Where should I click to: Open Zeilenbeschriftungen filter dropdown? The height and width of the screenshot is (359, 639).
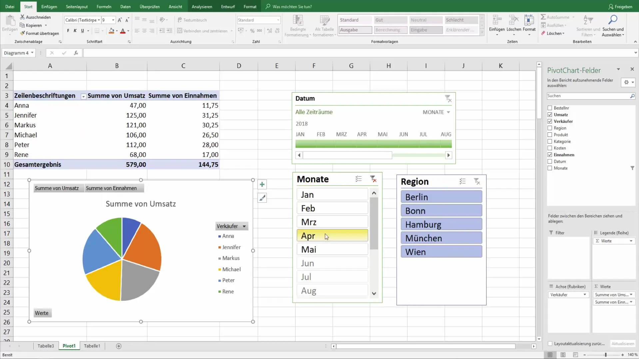(x=83, y=96)
